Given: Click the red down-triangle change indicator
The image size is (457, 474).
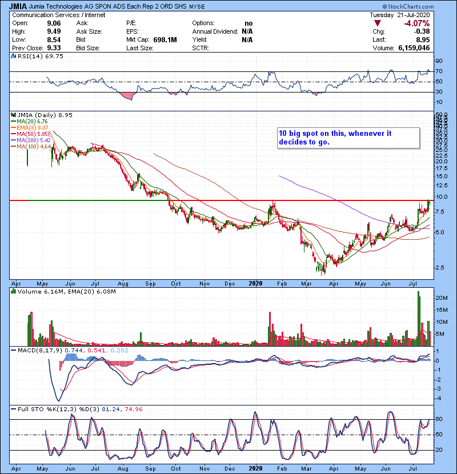Looking at the screenshot, I should 378,23.
